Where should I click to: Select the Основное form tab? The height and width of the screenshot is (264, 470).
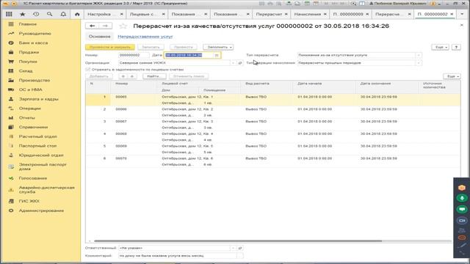(100, 37)
